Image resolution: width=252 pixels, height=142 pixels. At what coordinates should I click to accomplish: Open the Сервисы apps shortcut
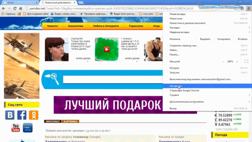click(8, 14)
